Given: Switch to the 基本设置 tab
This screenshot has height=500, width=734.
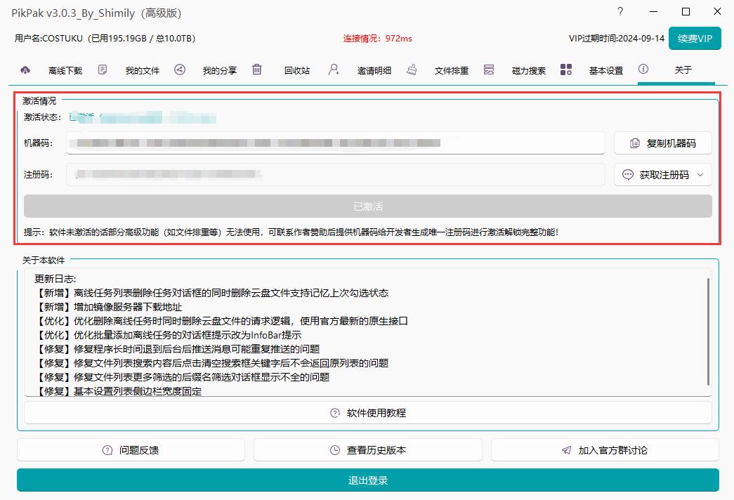Looking at the screenshot, I should (605, 70).
